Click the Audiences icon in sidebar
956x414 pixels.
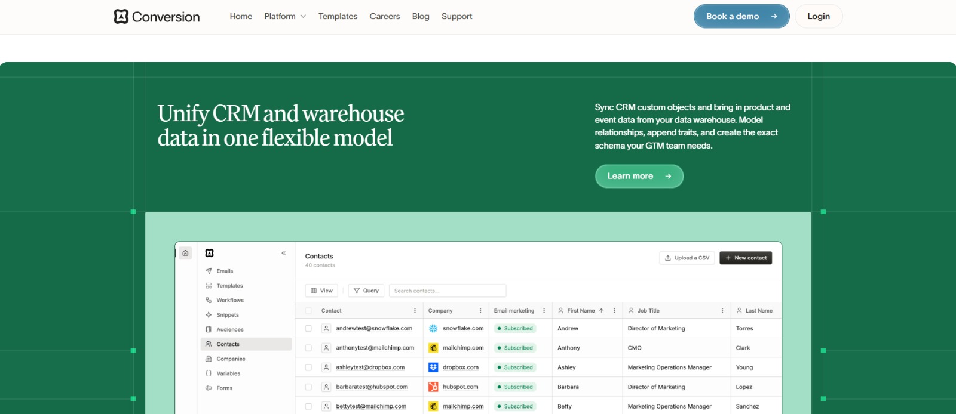209,329
